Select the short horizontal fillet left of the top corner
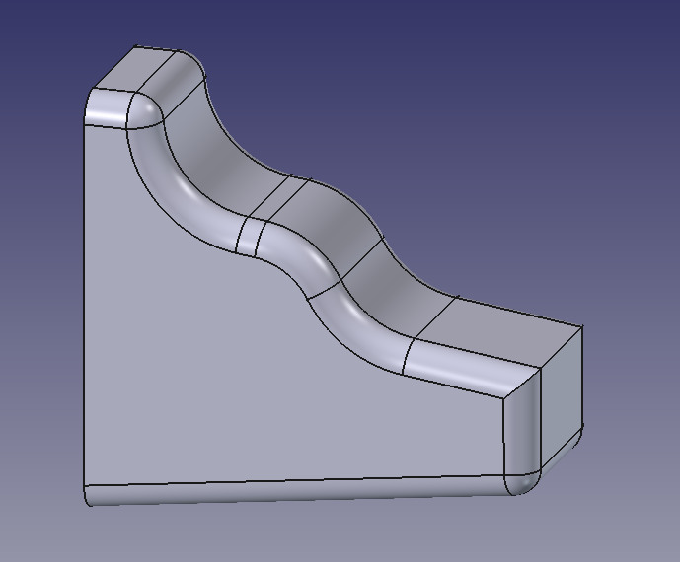 [x=107, y=107]
